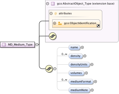This screenshot has height=94, width=119.
Task: Click the purple square icon in MD_Medium_Type
Action: (x=4, y=45)
